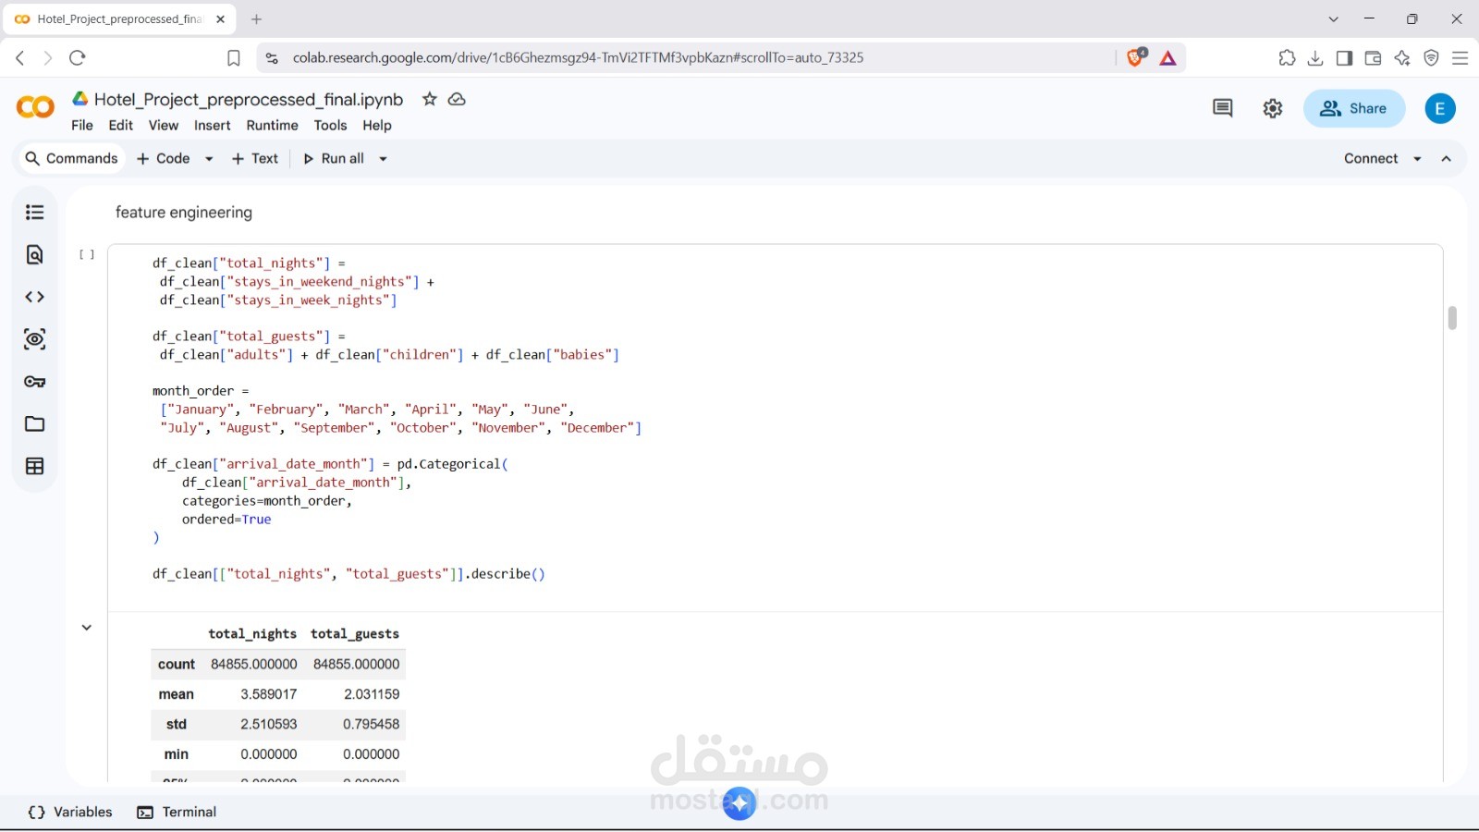Run the feature engineering code cell
Screen dimensions: 1479x832
(87, 254)
